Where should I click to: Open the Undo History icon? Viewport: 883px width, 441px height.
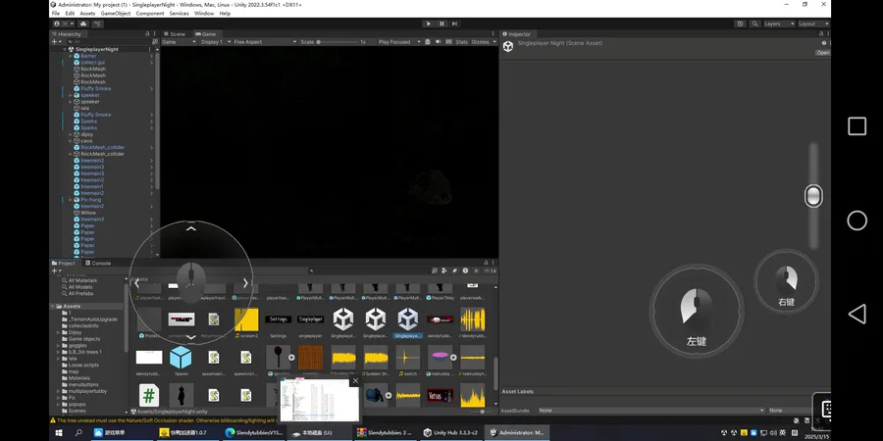[740, 24]
